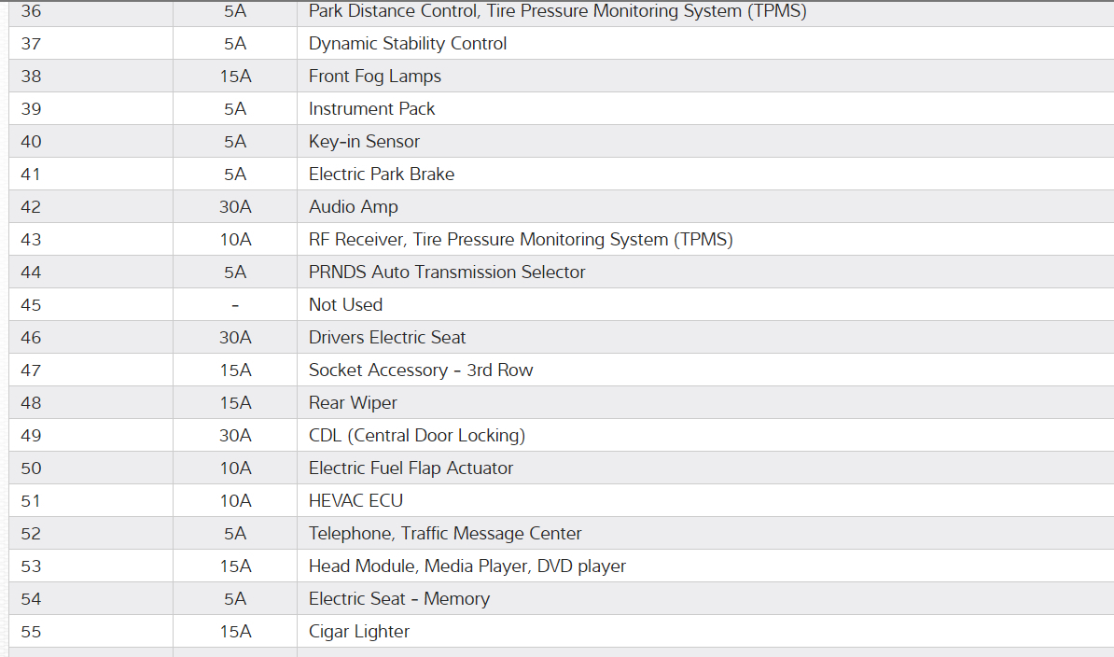The image size is (1114, 657).
Task: Click the Instrument Pack entry
Action: [x=372, y=109]
